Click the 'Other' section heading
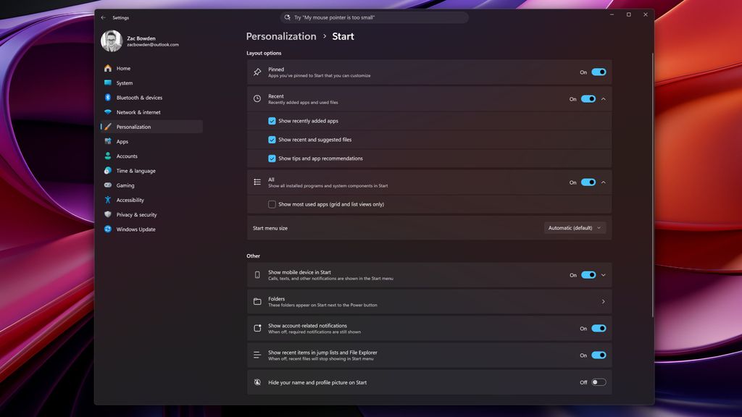This screenshot has width=742, height=417. pos(253,256)
